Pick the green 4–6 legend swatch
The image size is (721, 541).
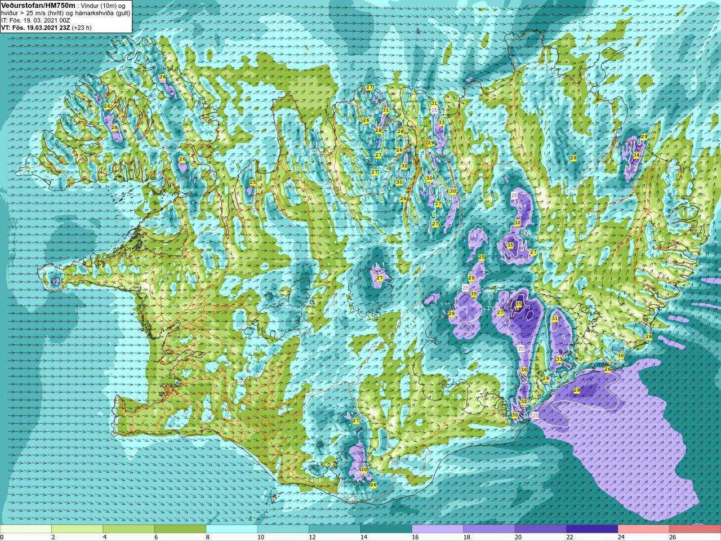(129, 529)
